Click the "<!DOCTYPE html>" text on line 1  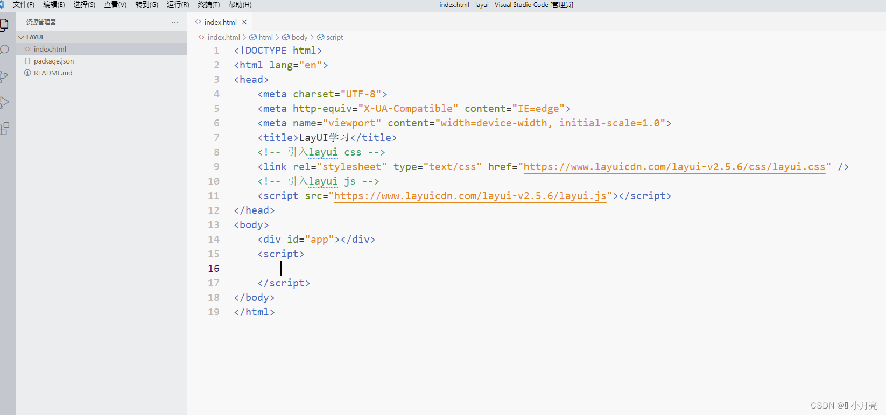[x=278, y=51]
